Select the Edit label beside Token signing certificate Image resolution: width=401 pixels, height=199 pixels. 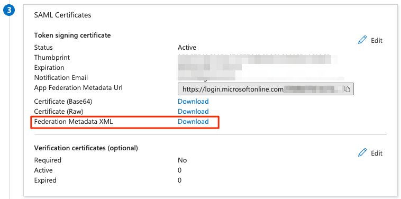click(x=377, y=40)
